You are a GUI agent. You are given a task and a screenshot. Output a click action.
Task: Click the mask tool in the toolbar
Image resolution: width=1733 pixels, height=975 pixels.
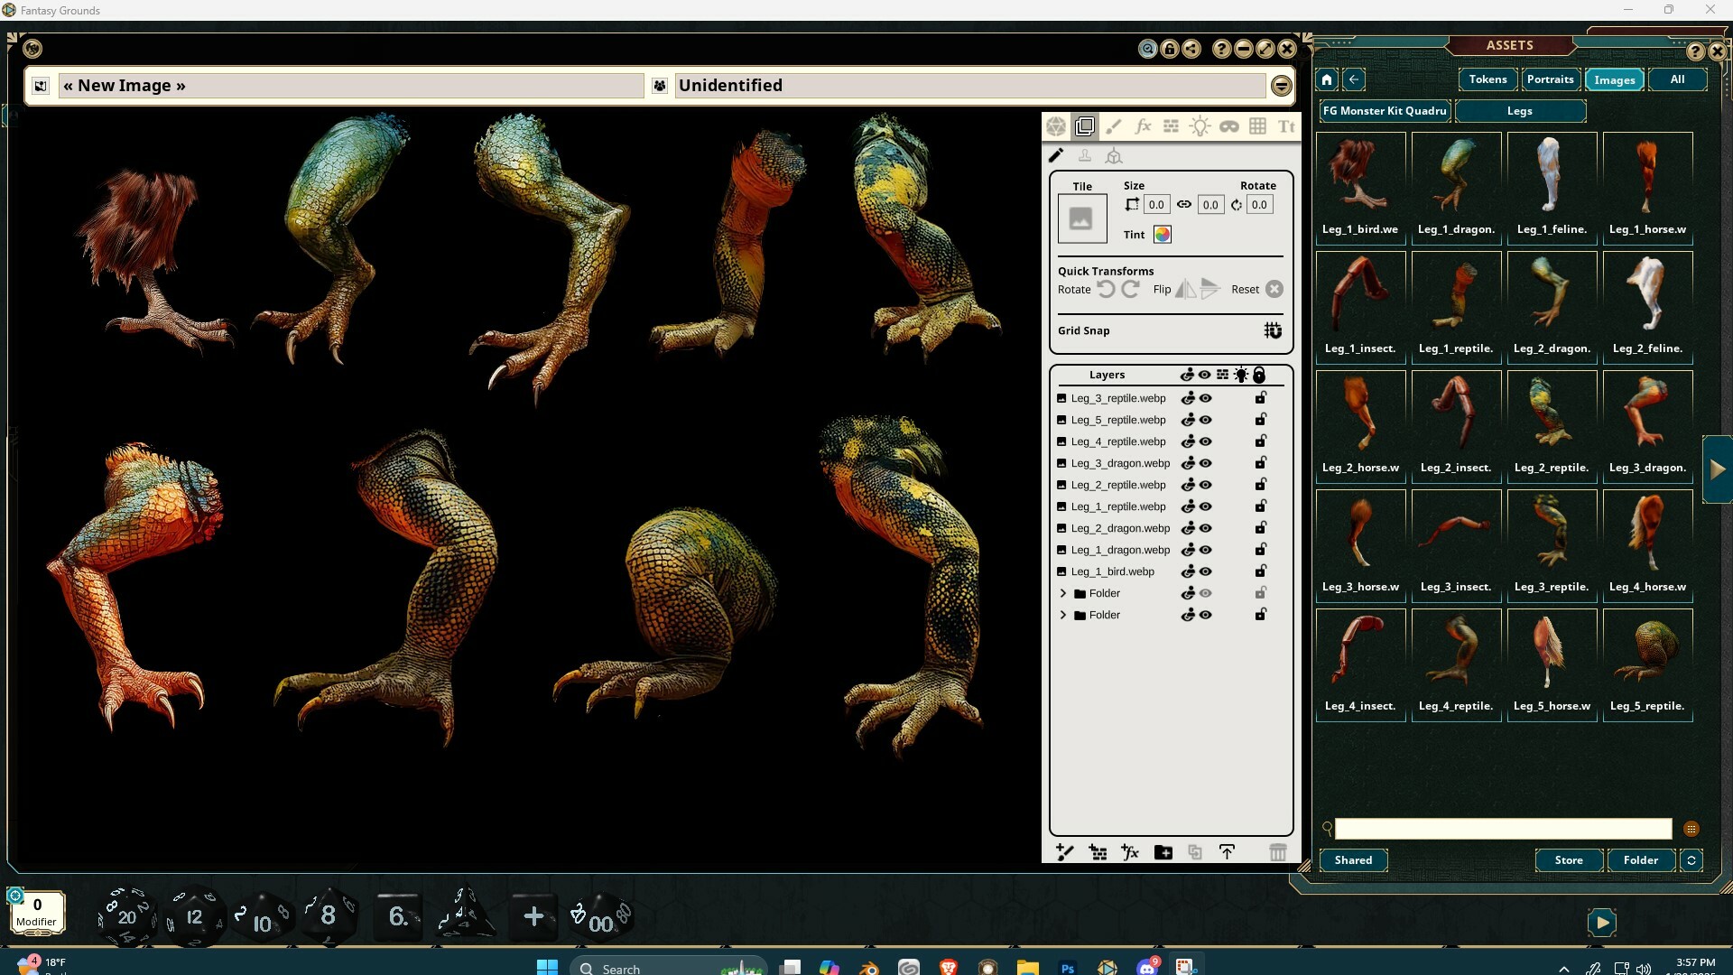tap(1229, 126)
